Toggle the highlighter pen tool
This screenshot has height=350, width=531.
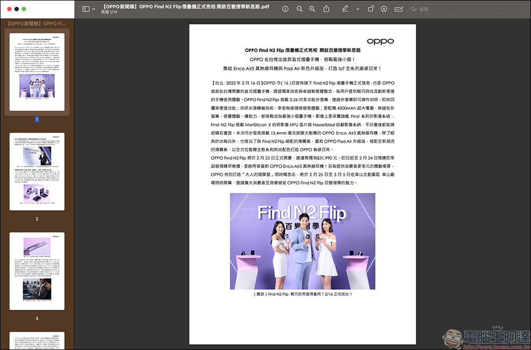point(345,9)
